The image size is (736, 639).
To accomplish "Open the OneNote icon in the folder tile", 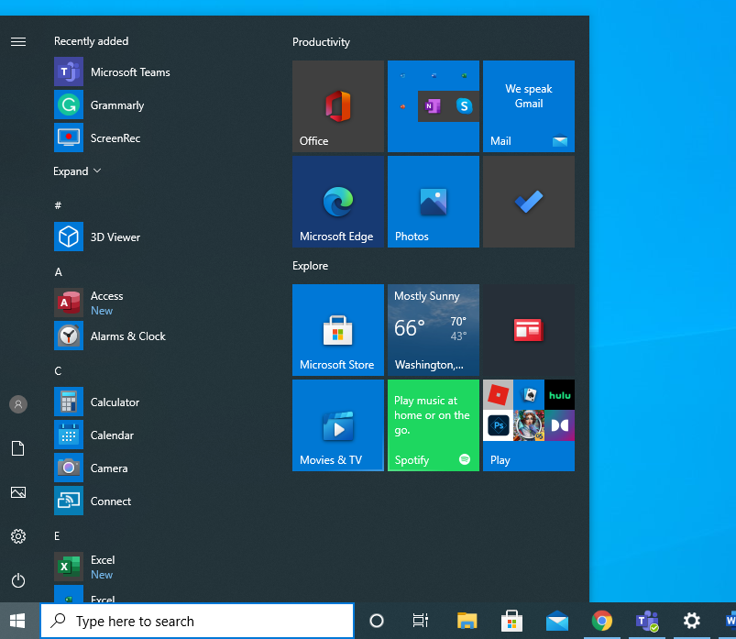I will point(433,106).
